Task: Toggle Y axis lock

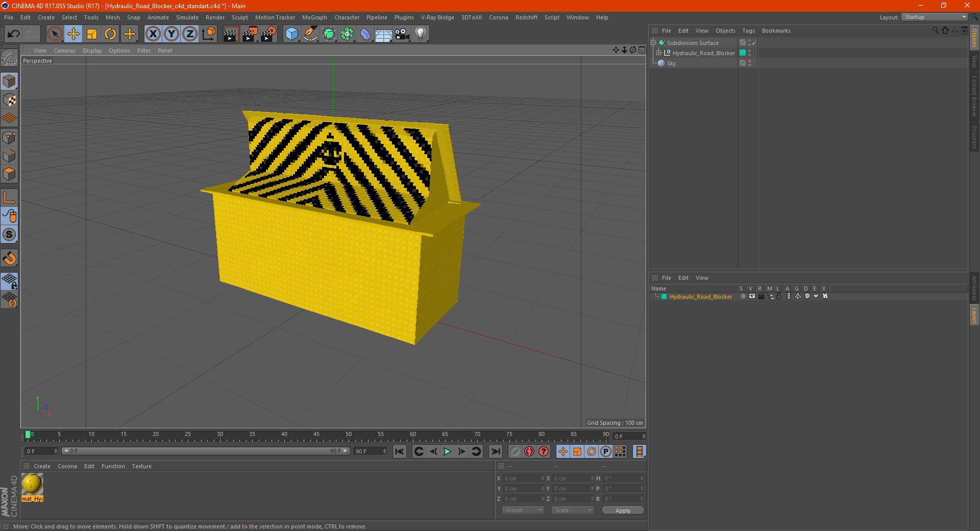Action: pyautogui.click(x=171, y=34)
